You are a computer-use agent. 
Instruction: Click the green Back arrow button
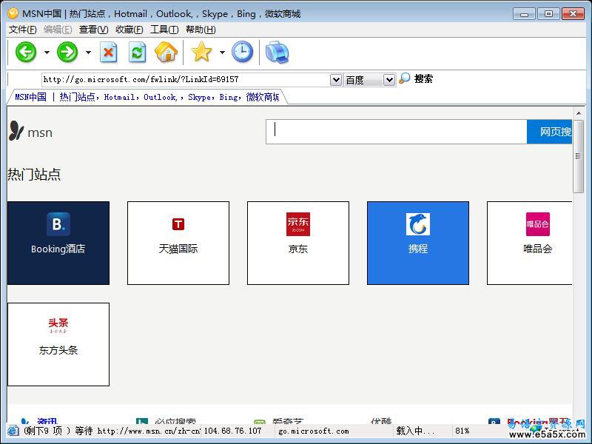pos(26,52)
